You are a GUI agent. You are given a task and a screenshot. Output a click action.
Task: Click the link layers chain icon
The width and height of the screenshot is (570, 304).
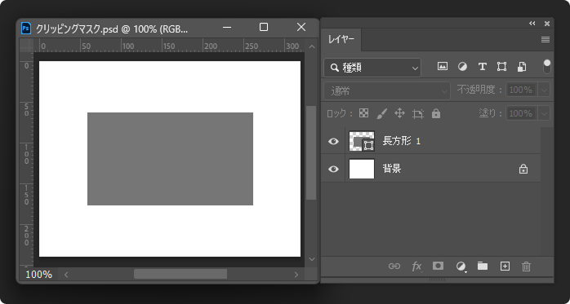pyautogui.click(x=394, y=267)
